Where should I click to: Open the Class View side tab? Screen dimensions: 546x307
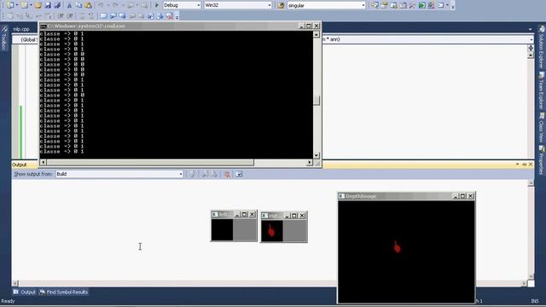[x=542, y=128]
